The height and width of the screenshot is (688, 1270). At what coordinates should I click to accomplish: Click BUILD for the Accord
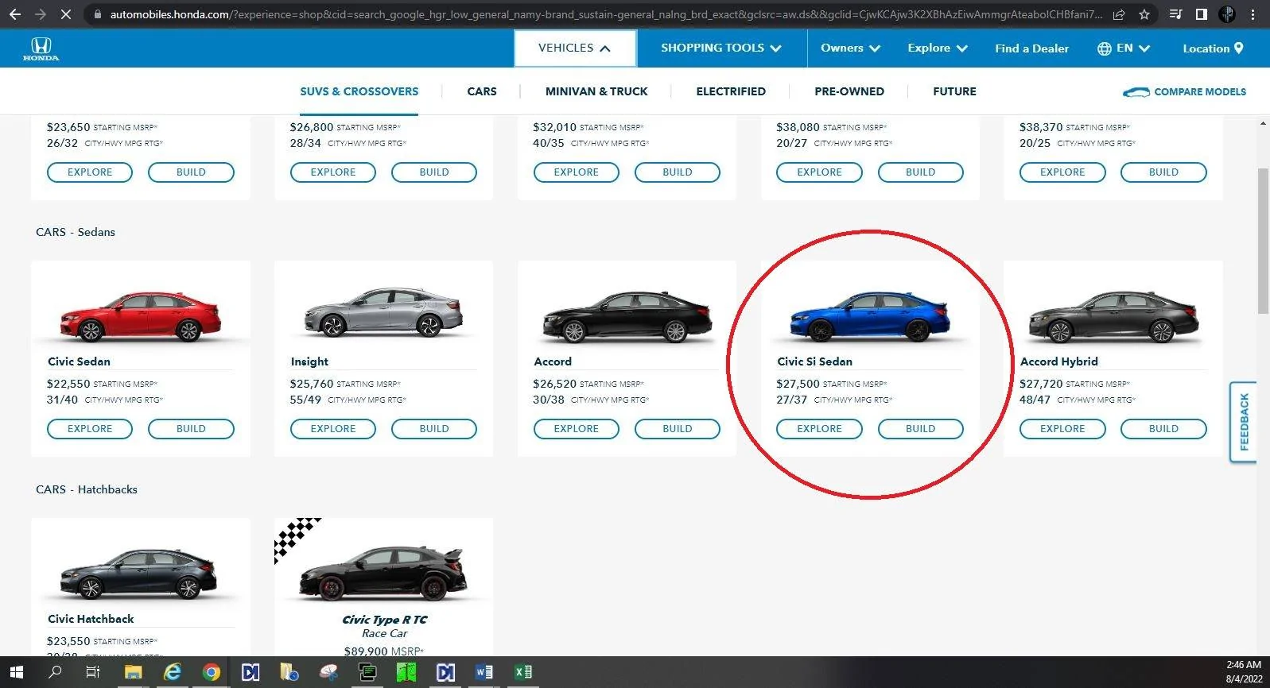(x=678, y=429)
